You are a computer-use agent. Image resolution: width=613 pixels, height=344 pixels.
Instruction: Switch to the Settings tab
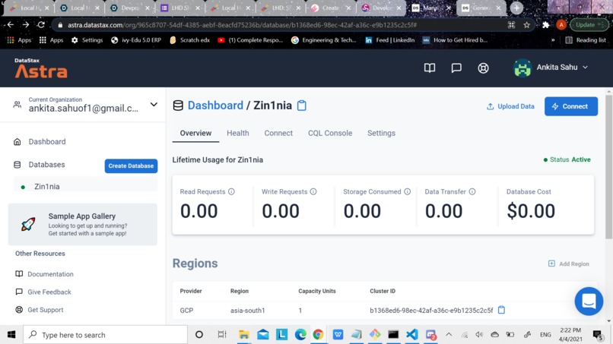pos(381,133)
